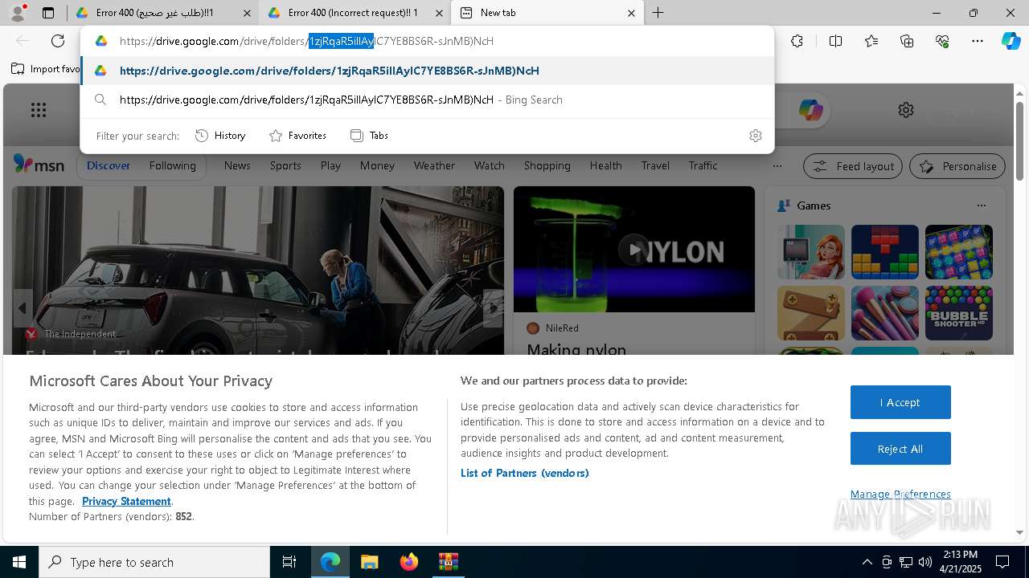1029x578 pixels.
Task: Open the Extensions puzzle icon
Action: pos(797,41)
